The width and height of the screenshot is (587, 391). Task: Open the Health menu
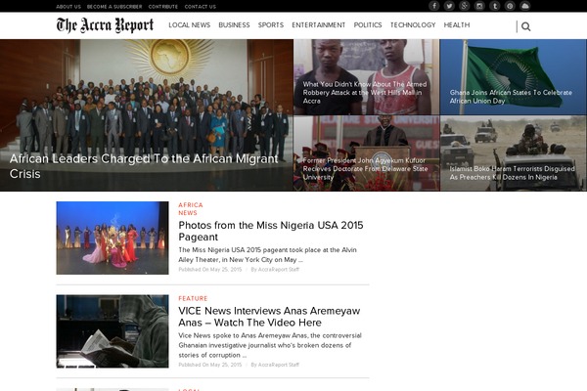(457, 25)
